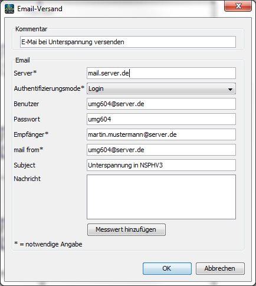Click the Email group heading
The height and width of the screenshot is (286, 256).
click(22, 60)
